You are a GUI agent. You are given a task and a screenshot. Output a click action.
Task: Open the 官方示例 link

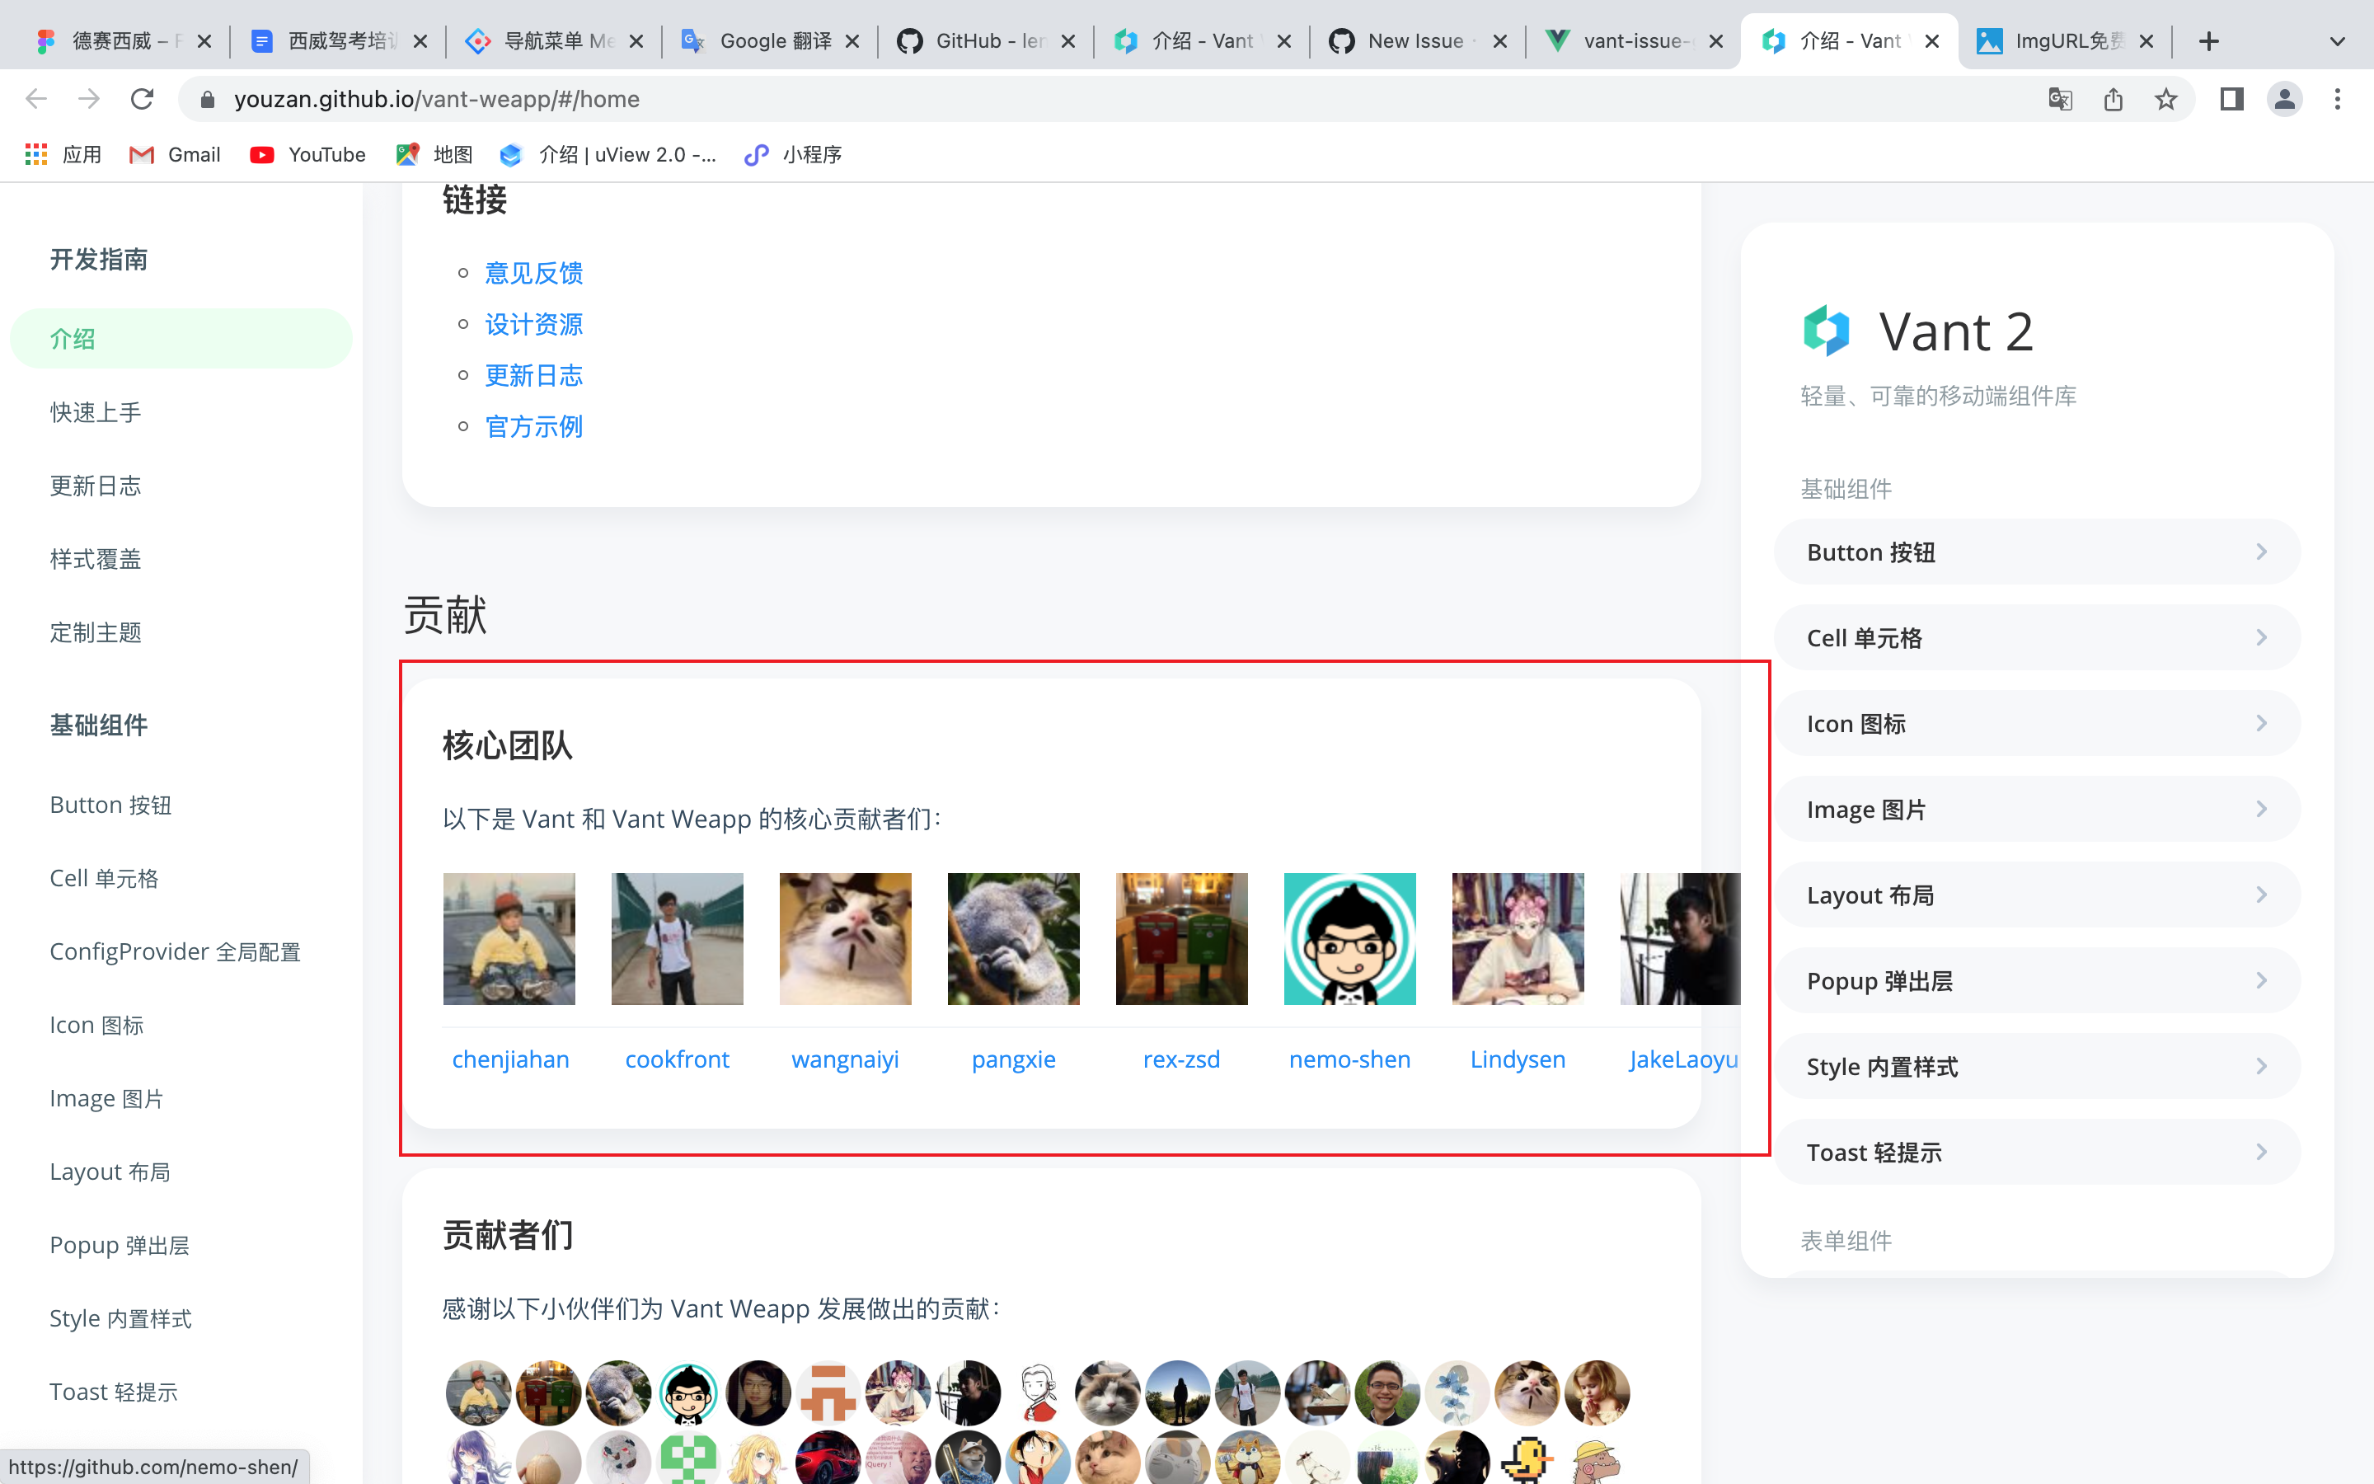tap(533, 426)
